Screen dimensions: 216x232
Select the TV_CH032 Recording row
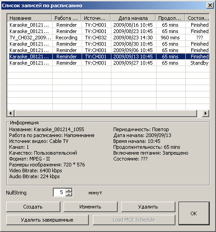click(108, 38)
